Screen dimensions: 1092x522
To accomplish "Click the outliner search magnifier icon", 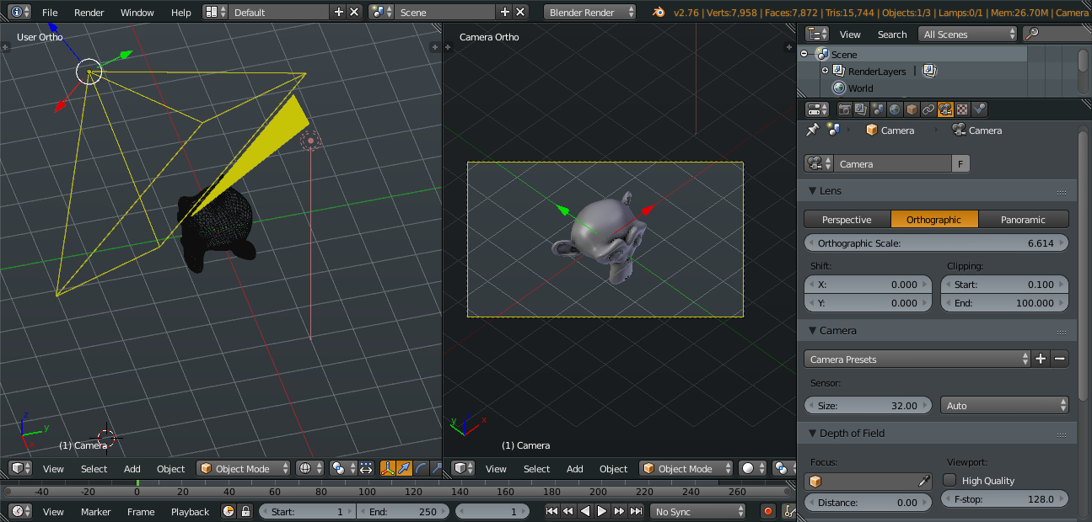I will (1031, 35).
